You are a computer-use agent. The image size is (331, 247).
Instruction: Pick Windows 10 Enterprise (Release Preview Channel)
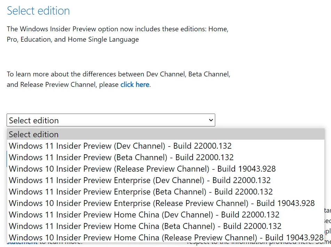166,203
